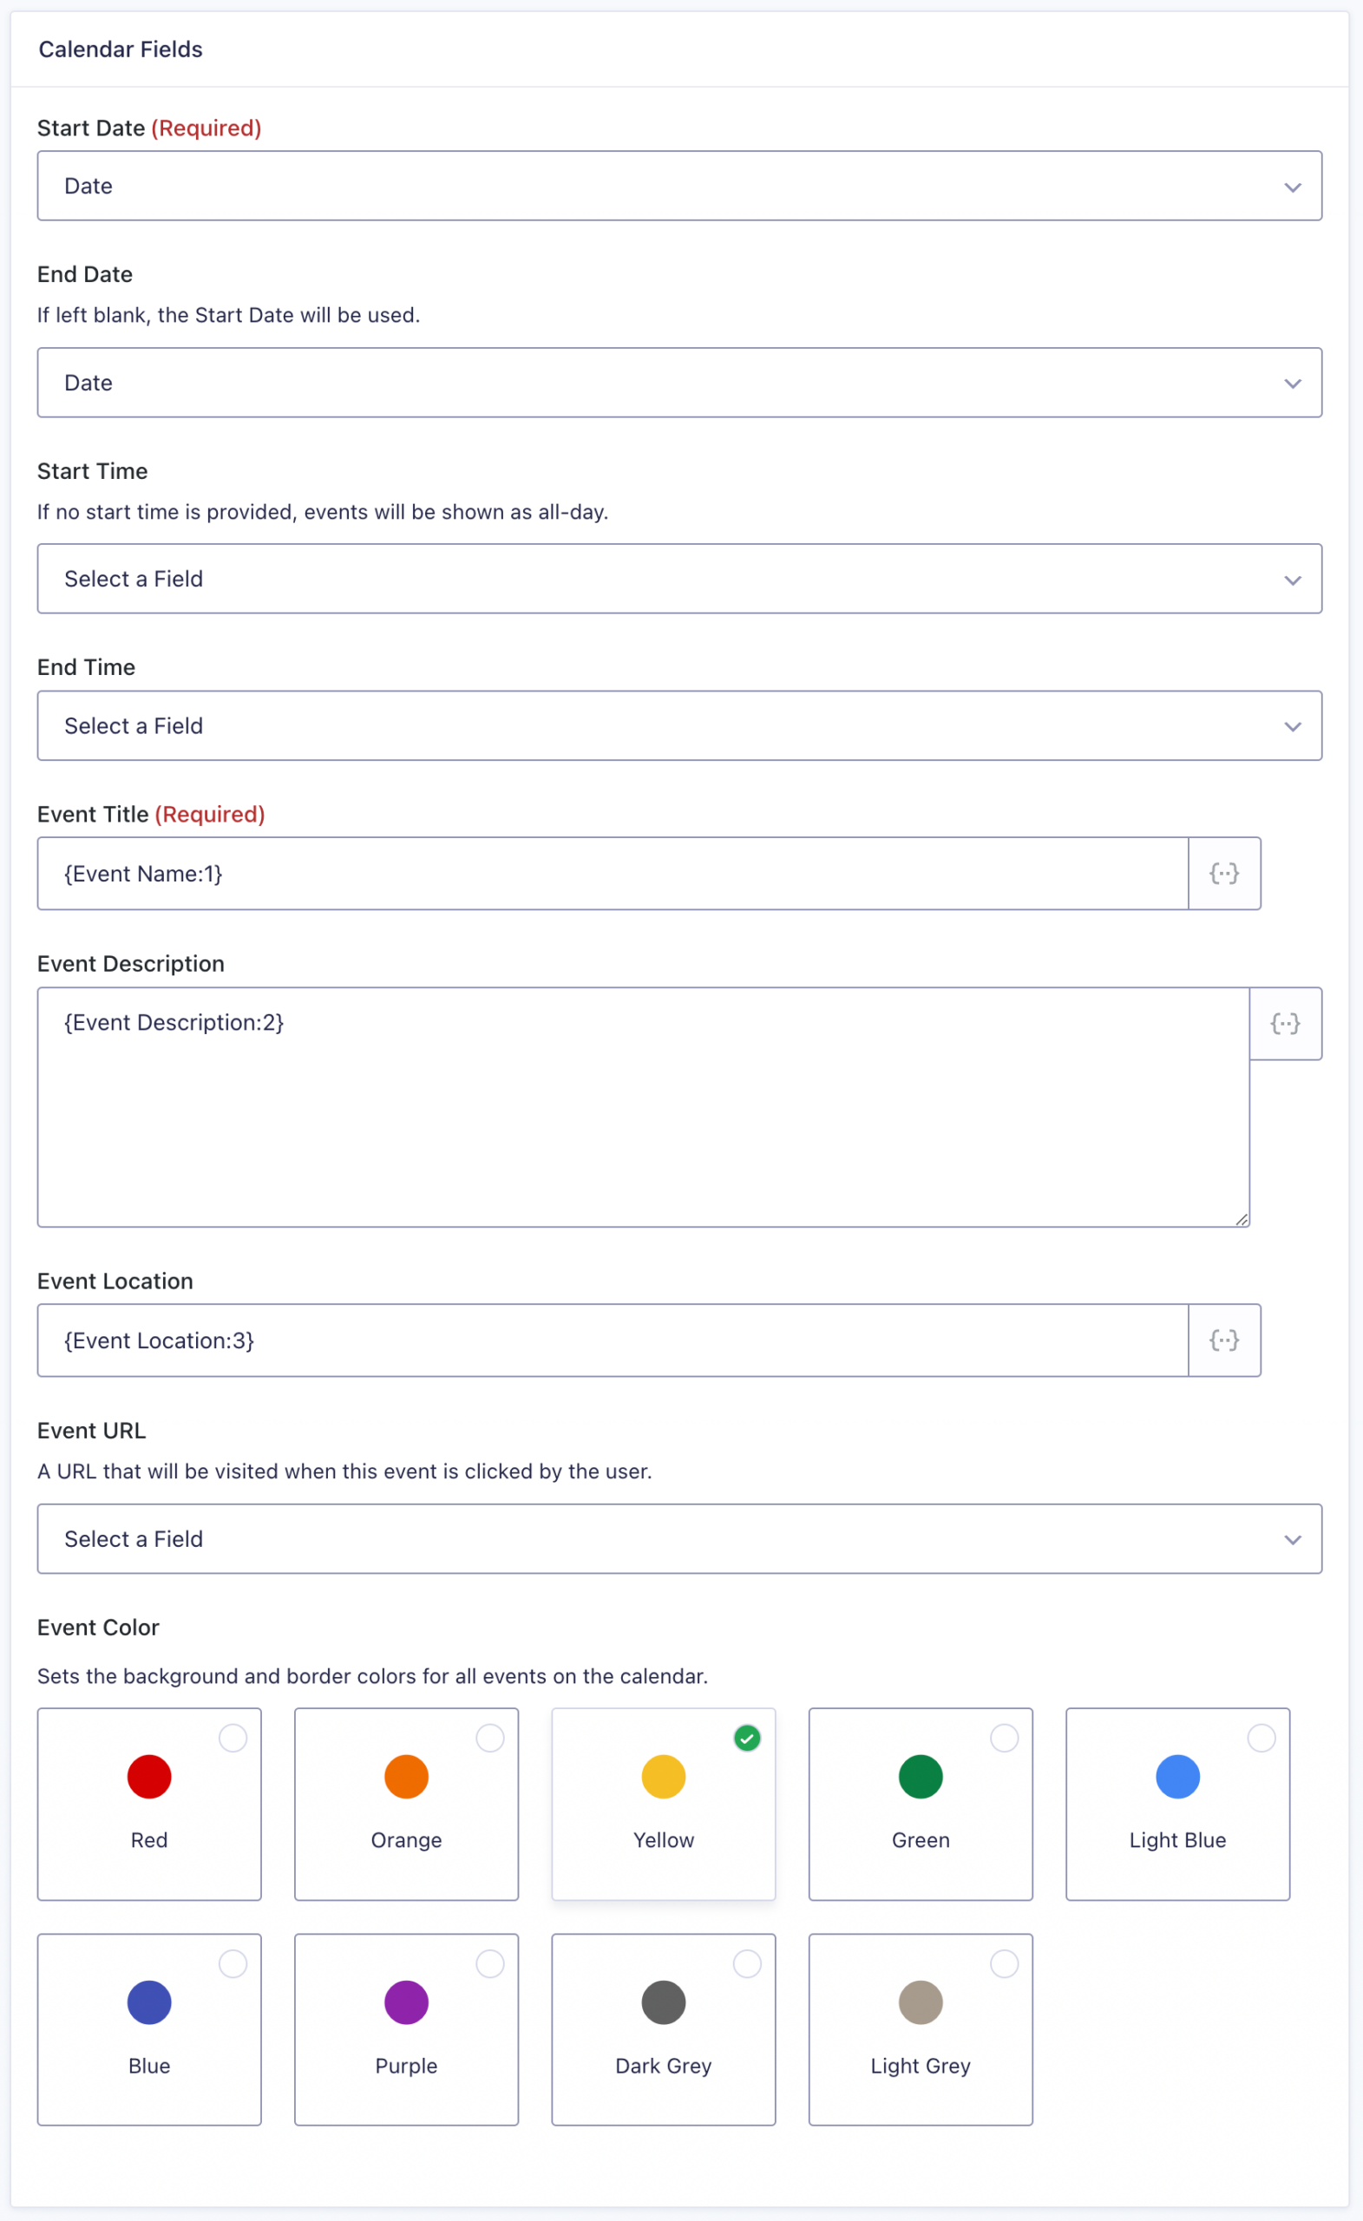Expand the End Time field selector
Image resolution: width=1363 pixels, height=2221 pixels.
(x=679, y=725)
